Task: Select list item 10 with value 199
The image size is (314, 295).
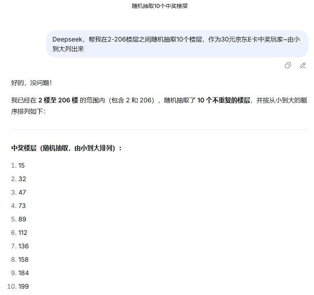Action: pyautogui.click(x=18, y=286)
